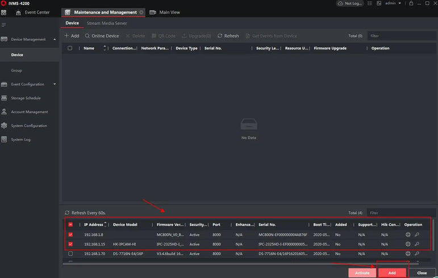Screen dimensions: 438x278
Task: Switch to the Main View tab
Action: click(x=169, y=12)
